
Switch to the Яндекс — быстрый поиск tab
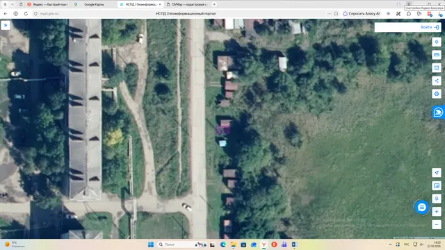coord(48,4)
